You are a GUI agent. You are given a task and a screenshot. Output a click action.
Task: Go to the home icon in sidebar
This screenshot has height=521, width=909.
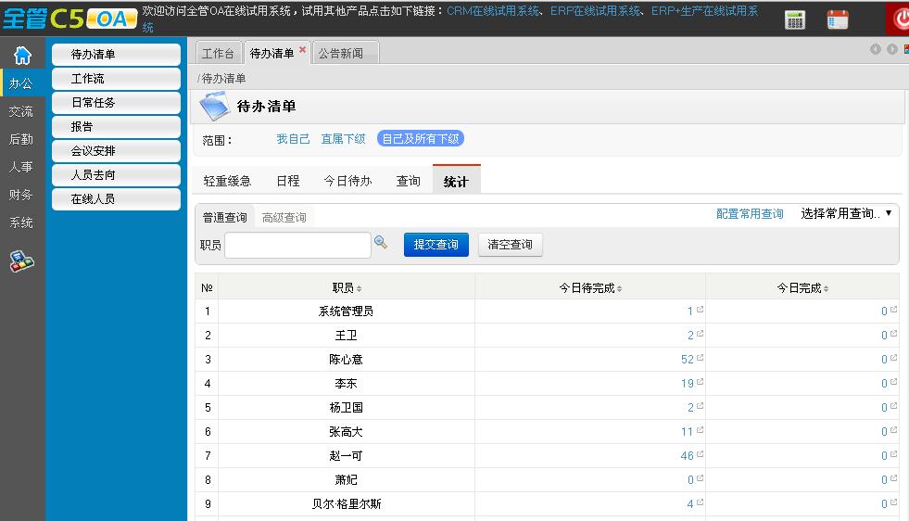22,56
